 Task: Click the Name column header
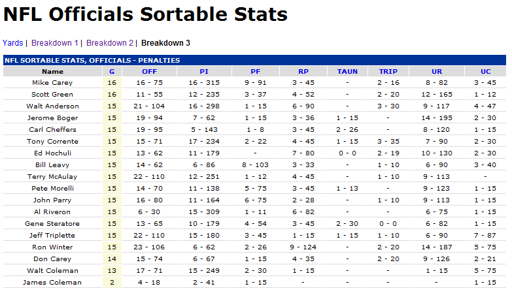coord(52,71)
